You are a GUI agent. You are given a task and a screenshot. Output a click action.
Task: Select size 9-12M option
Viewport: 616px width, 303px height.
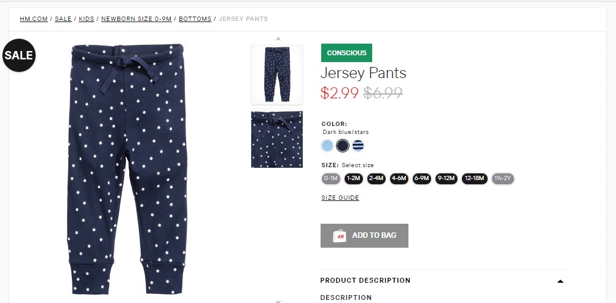(445, 179)
